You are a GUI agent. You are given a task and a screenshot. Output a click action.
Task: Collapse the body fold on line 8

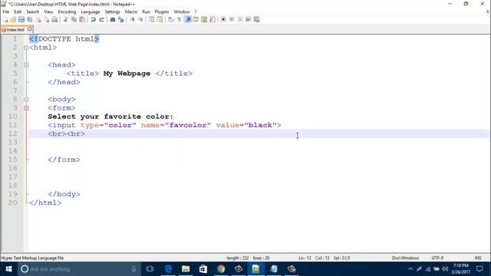[x=26, y=99]
